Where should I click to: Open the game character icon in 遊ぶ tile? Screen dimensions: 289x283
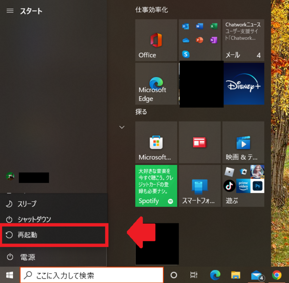(257, 172)
